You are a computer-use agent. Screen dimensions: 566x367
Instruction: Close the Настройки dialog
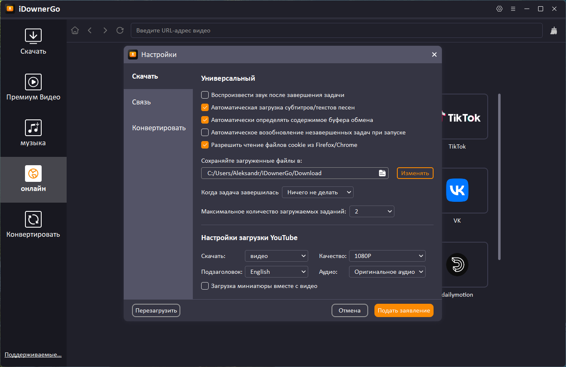434,55
